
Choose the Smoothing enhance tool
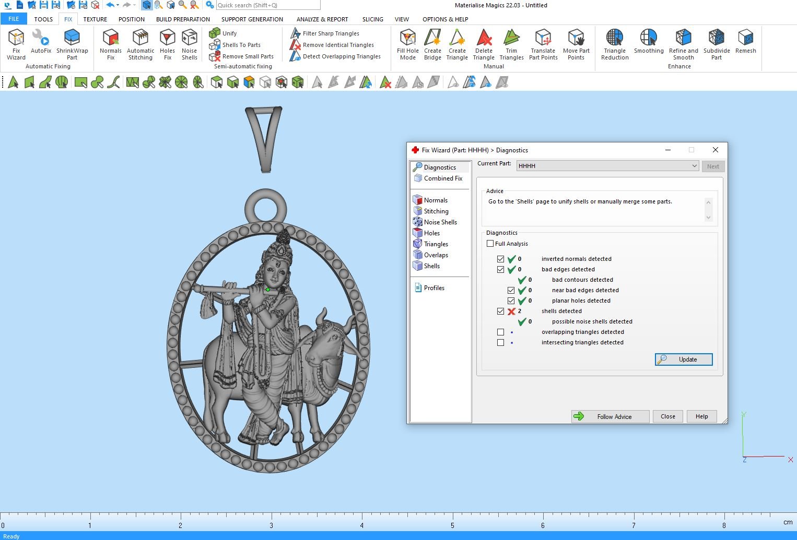[x=649, y=42]
